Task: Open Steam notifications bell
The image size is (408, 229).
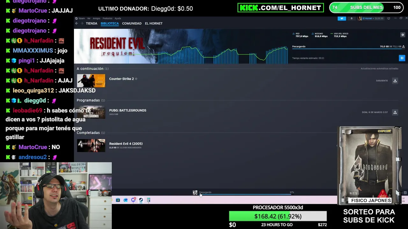Action: 352,18
